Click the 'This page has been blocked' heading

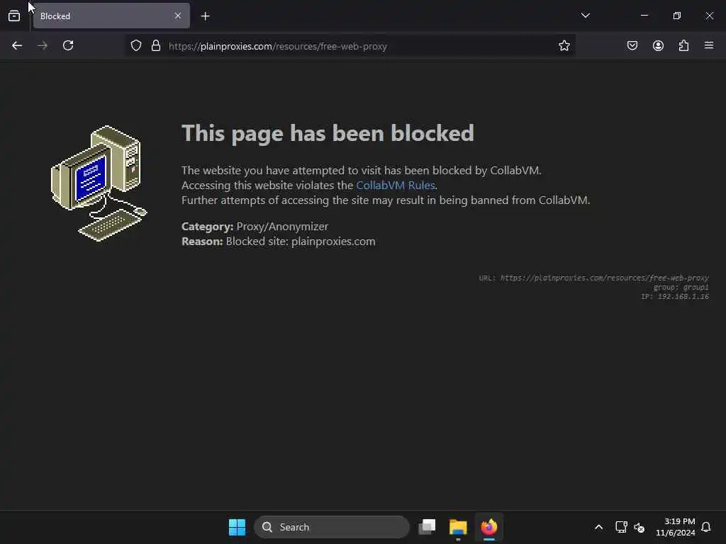(x=328, y=133)
